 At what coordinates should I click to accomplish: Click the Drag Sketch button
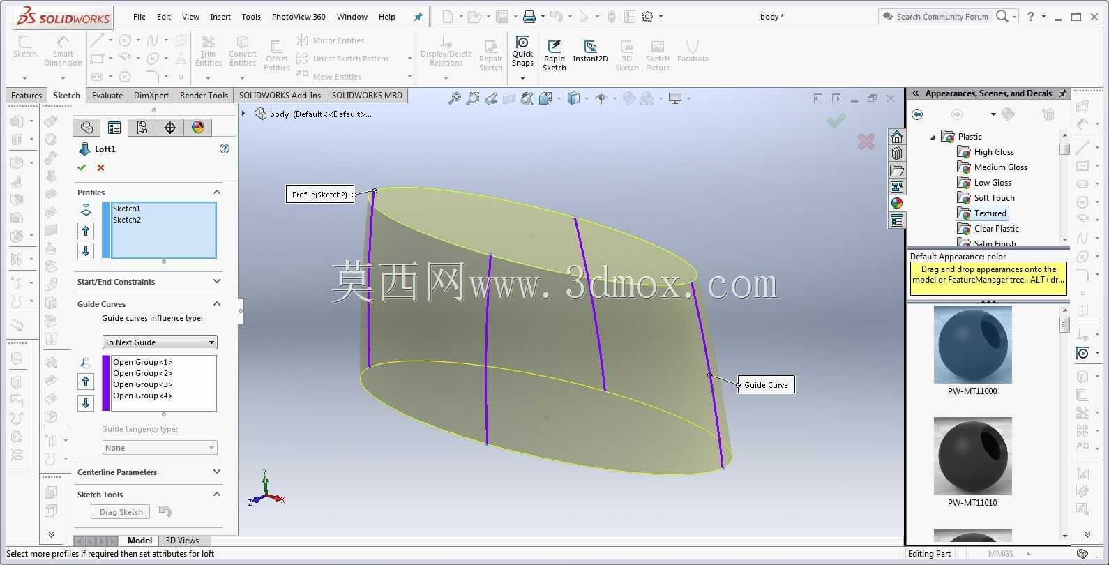click(x=121, y=512)
